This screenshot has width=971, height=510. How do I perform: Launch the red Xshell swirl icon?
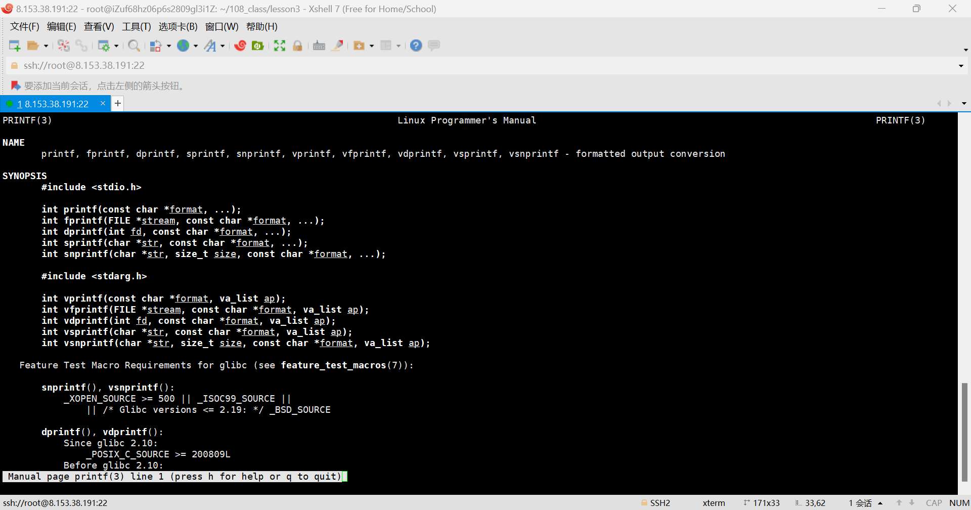pos(240,46)
